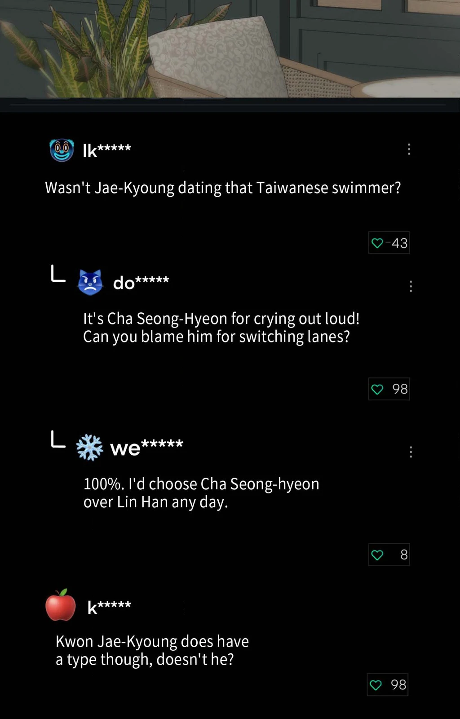Like the Taiwanese swimmer comment showing -43

click(x=389, y=243)
